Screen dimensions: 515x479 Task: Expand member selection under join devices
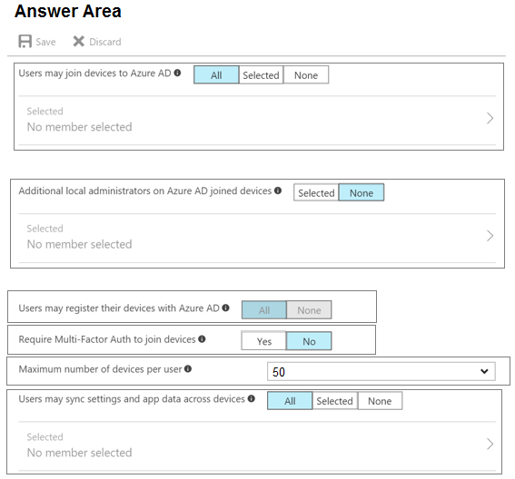257,120
